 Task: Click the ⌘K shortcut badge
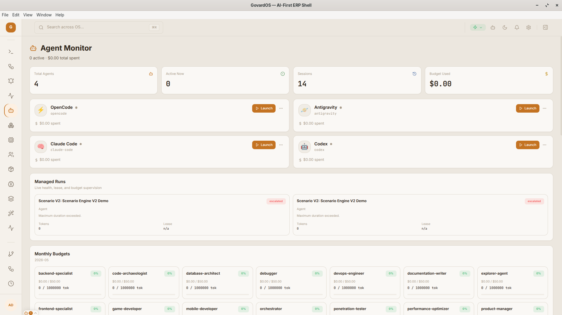click(154, 27)
